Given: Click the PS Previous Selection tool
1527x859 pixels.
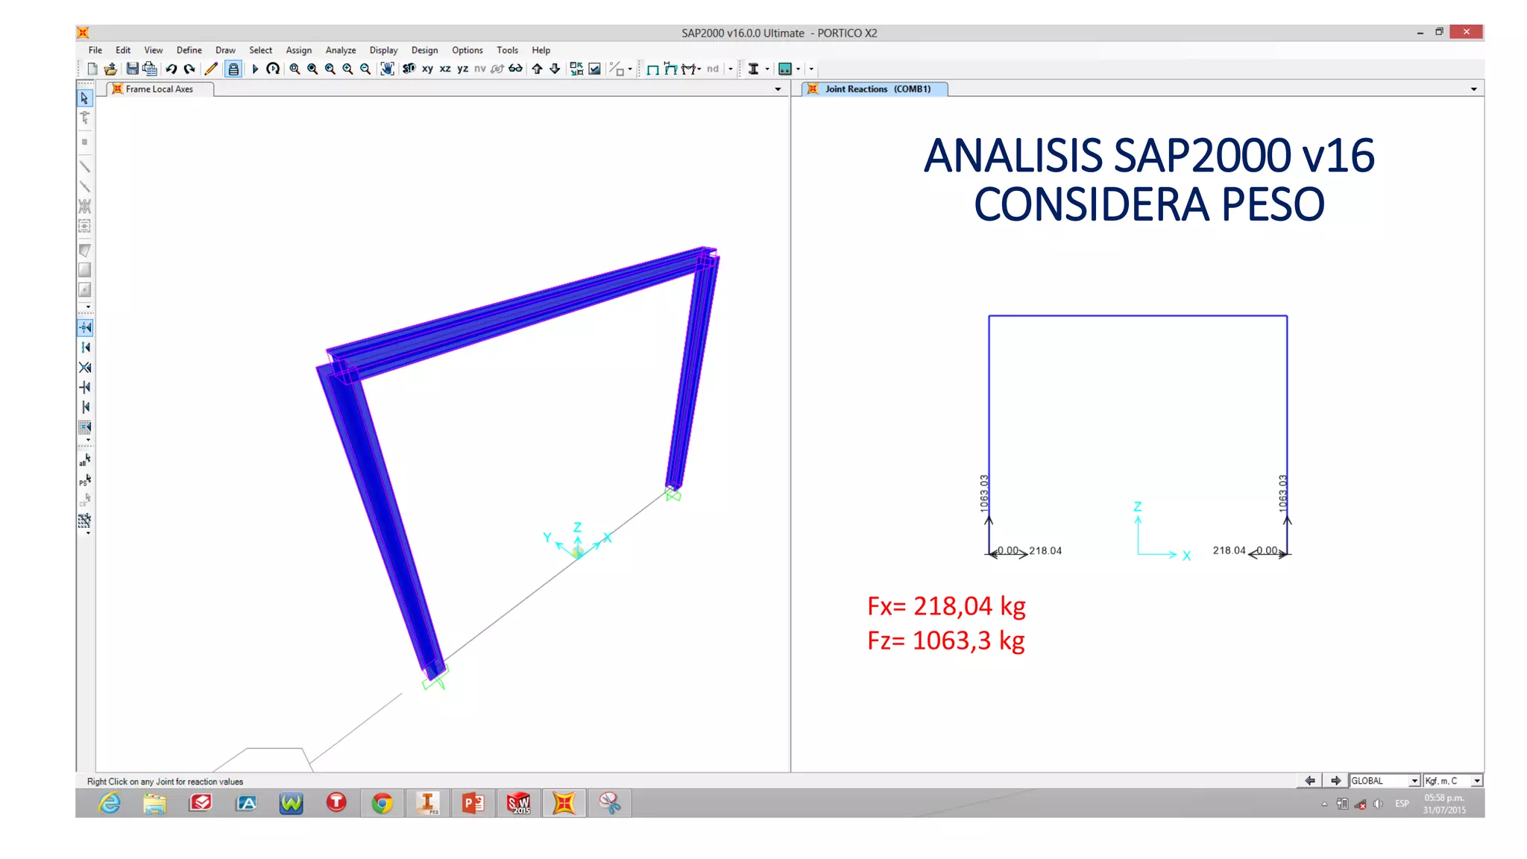Looking at the screenshot, I should [84, 481].
